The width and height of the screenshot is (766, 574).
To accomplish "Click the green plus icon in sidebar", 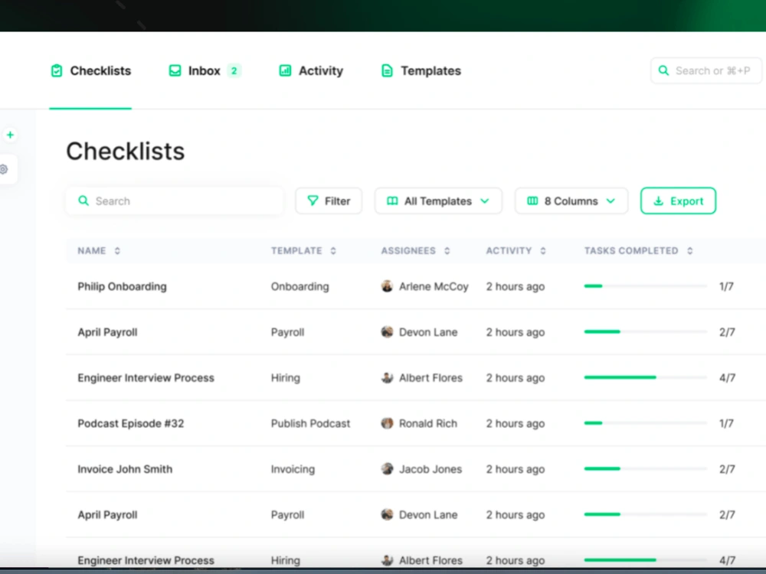I will point(10,135).
